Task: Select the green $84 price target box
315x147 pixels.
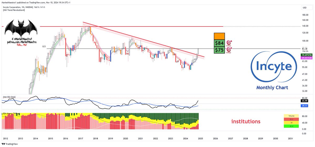Action: pyautogui.click(x=219, y=43)
